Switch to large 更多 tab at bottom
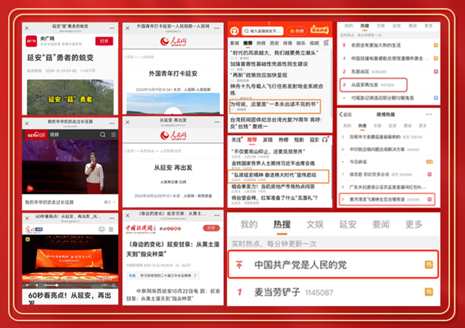This screenshot has height=328, width=465. pyautogui.click(x=414, y=224)
